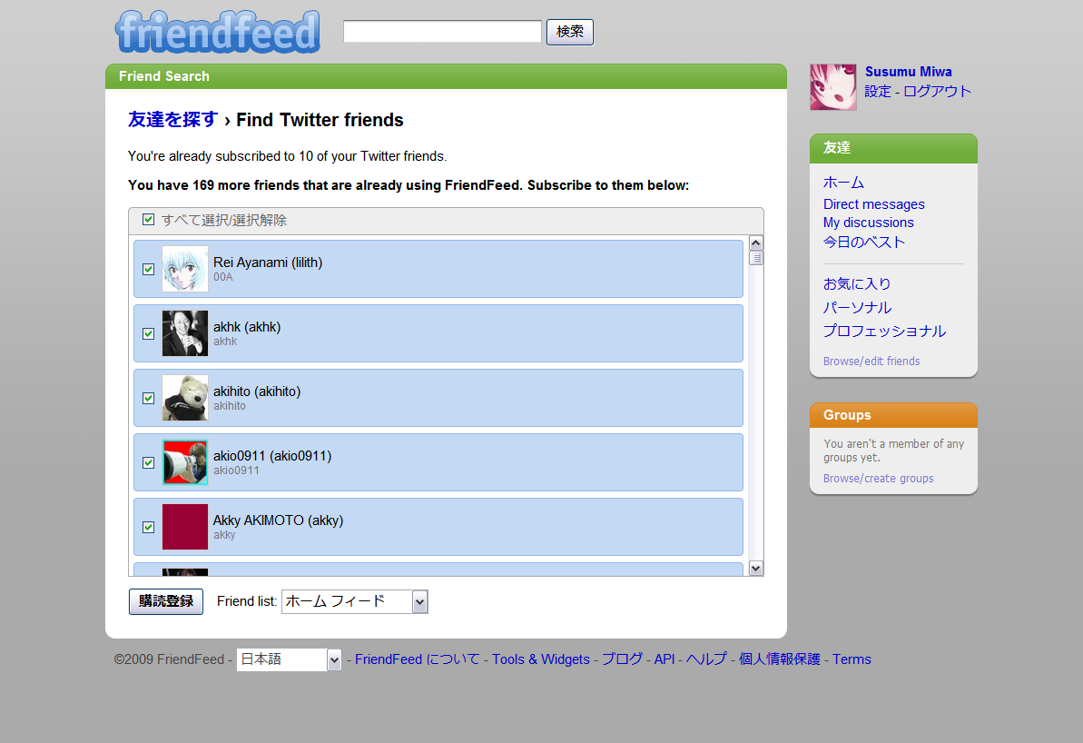The height and width of the screenshot is (743, 1083).
Task: Open 今日のベスト in sidebar
Action: coord(863,242)
